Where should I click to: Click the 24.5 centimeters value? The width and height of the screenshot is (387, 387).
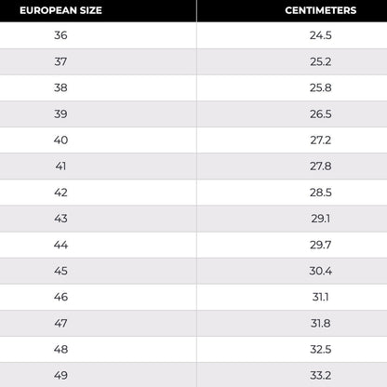click(321, 35)
